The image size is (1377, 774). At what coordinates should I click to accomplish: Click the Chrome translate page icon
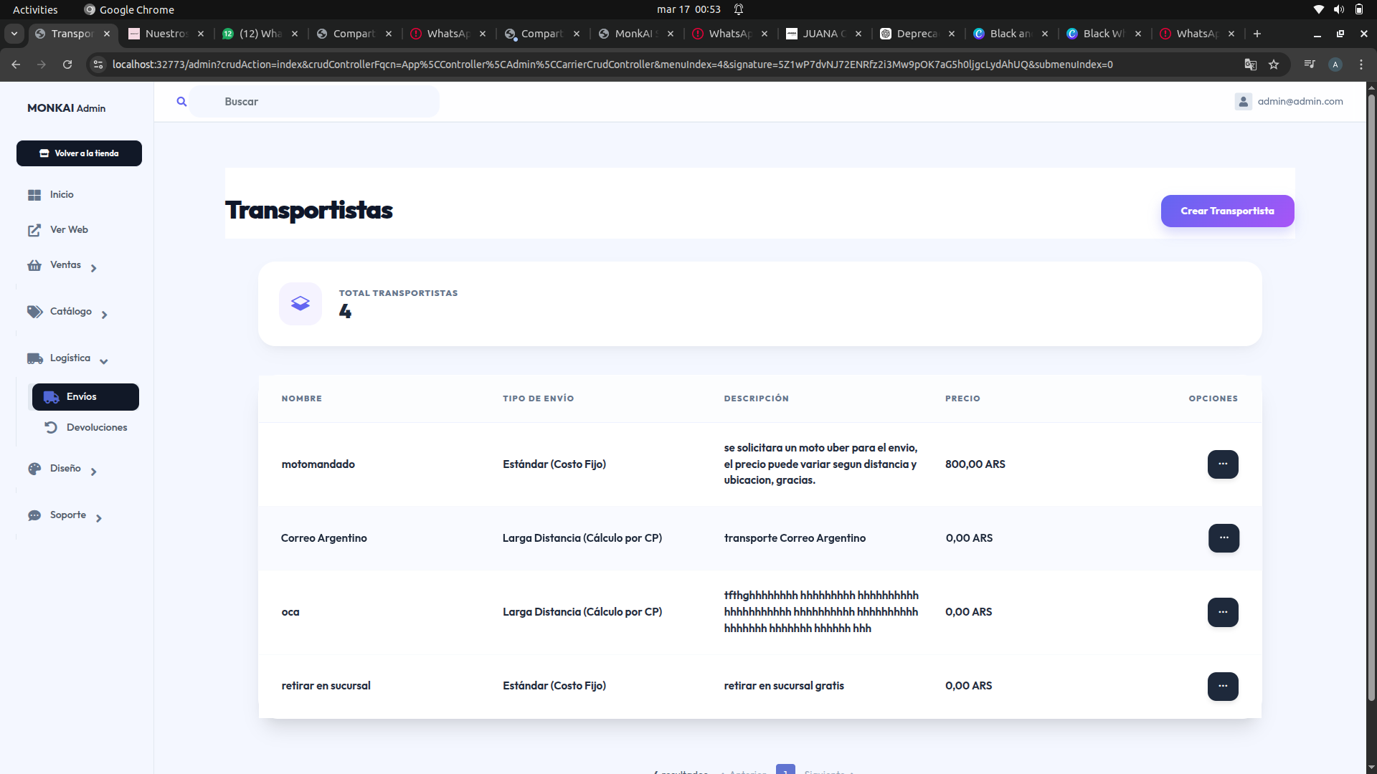pos(1250,64)
